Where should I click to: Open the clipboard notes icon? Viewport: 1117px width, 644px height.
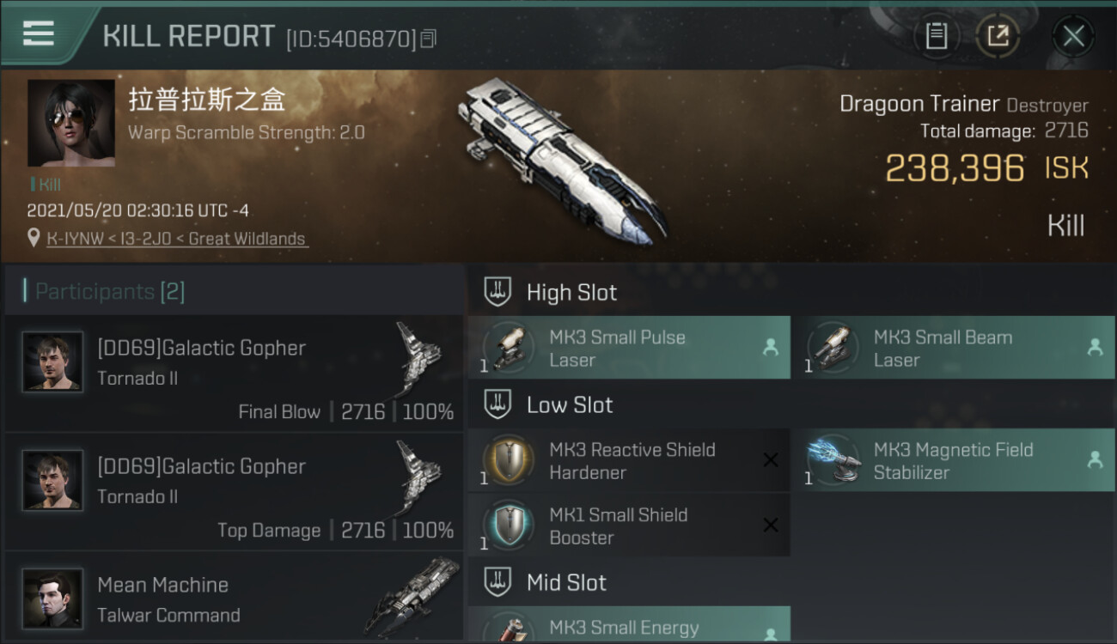tap(937, 36)
